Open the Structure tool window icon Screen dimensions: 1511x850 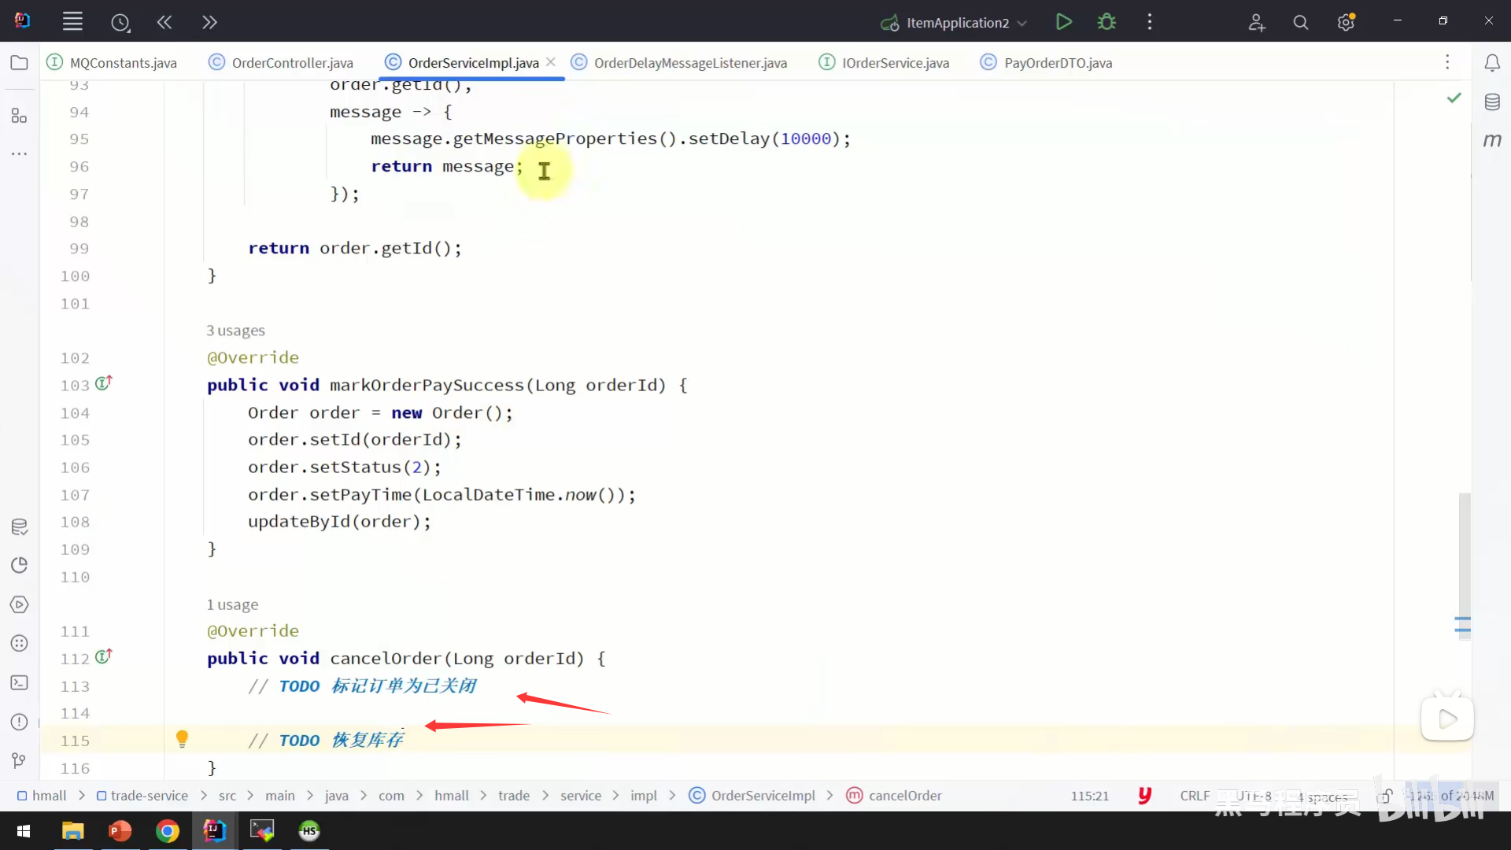pos(20,116)
